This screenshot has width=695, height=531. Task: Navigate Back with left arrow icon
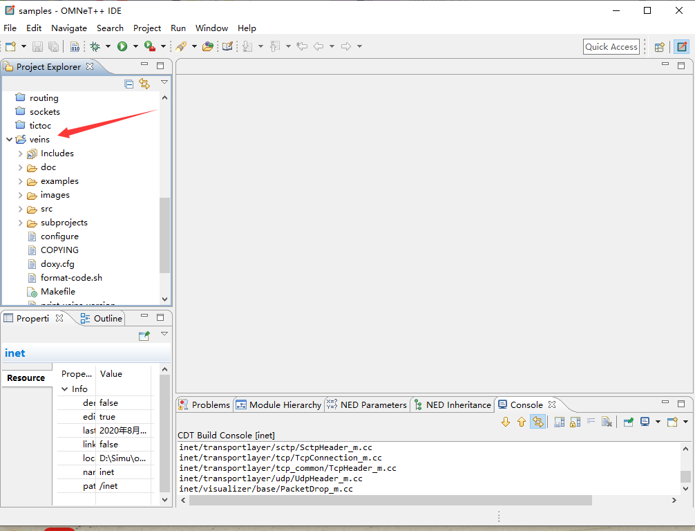click(x=318, y=46)
